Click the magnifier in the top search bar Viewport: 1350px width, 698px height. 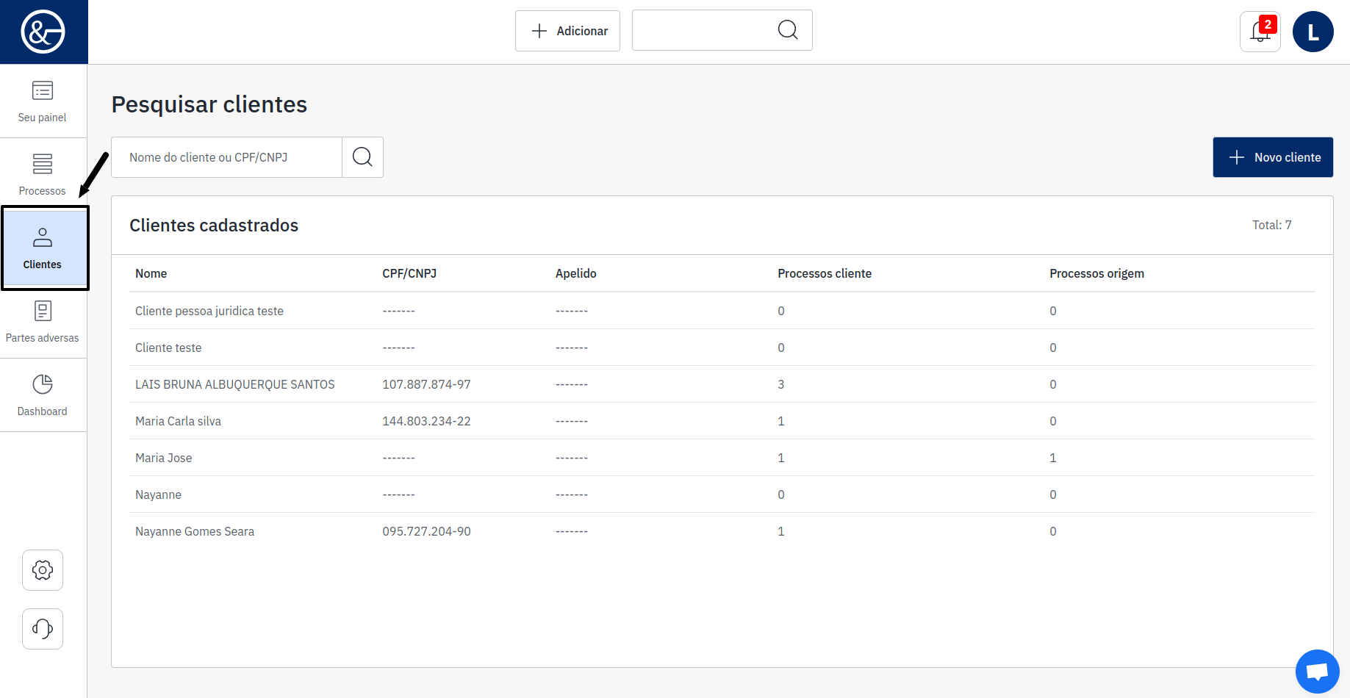[x=788, y=30]
